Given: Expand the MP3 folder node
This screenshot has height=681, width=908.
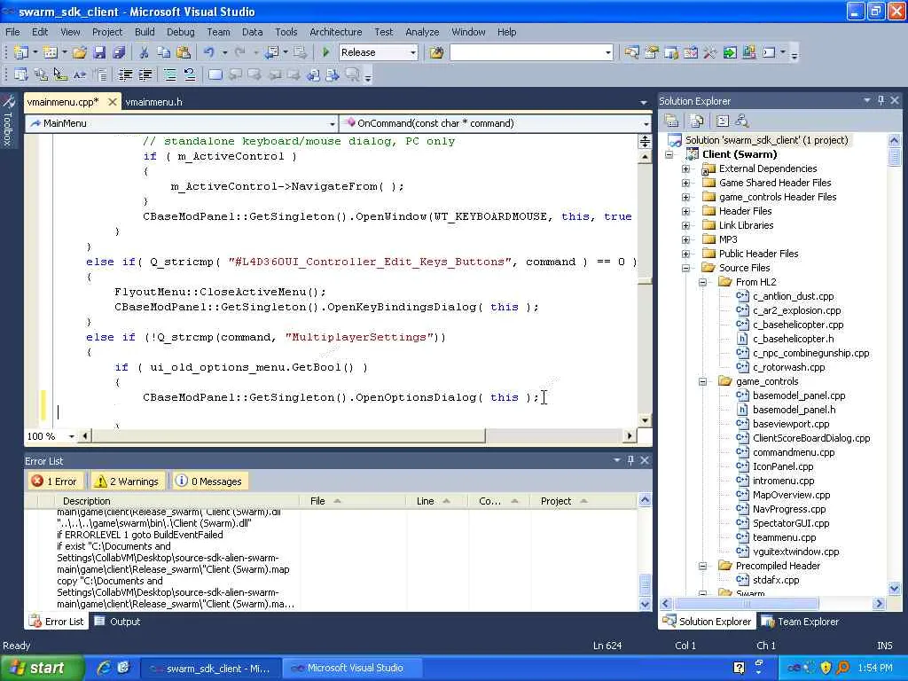Looking at the screenshot, I should pyautogui.click(x=686, y=239).
